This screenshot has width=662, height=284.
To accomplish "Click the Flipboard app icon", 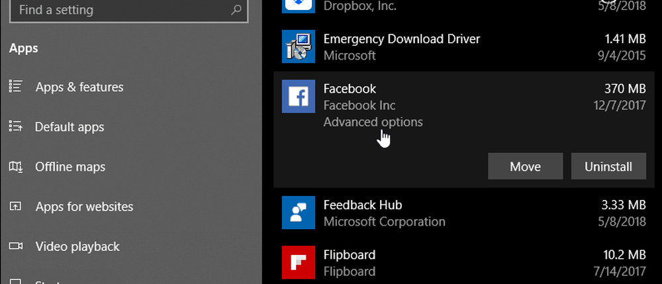I will [x=298, y=262].
